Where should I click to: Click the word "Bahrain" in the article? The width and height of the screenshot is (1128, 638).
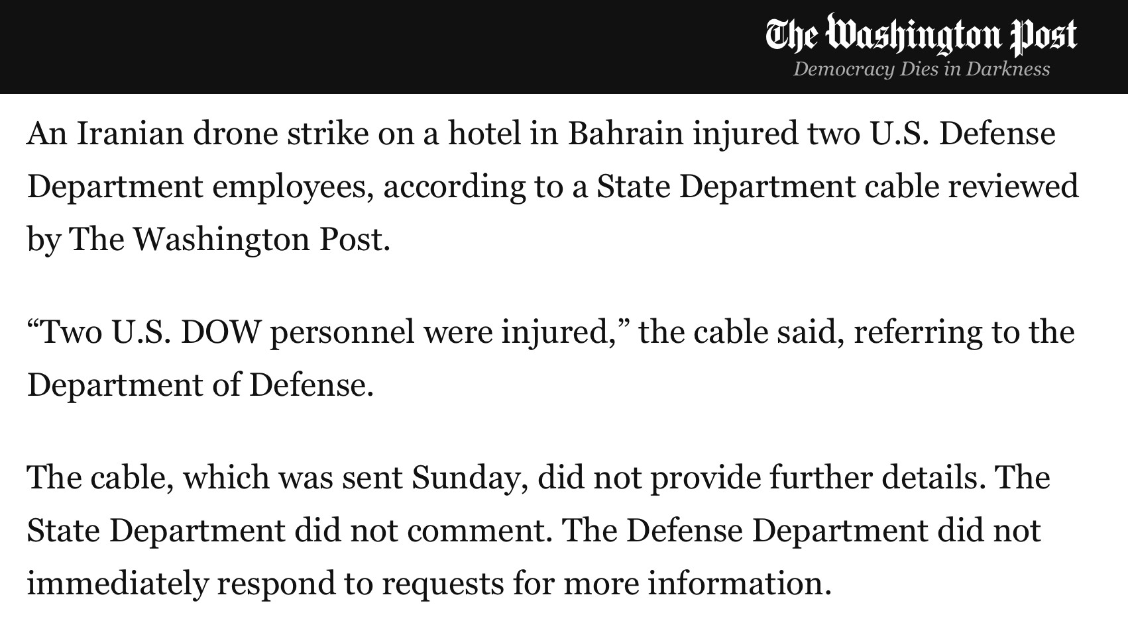pos(625,134)
